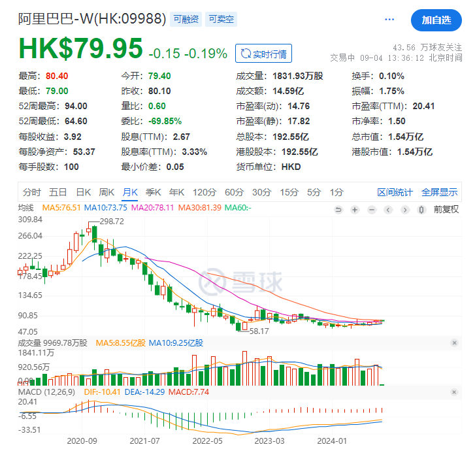Click the 可融资 tag
This screenshot has width=475, height=451.
tap(186, 20)
